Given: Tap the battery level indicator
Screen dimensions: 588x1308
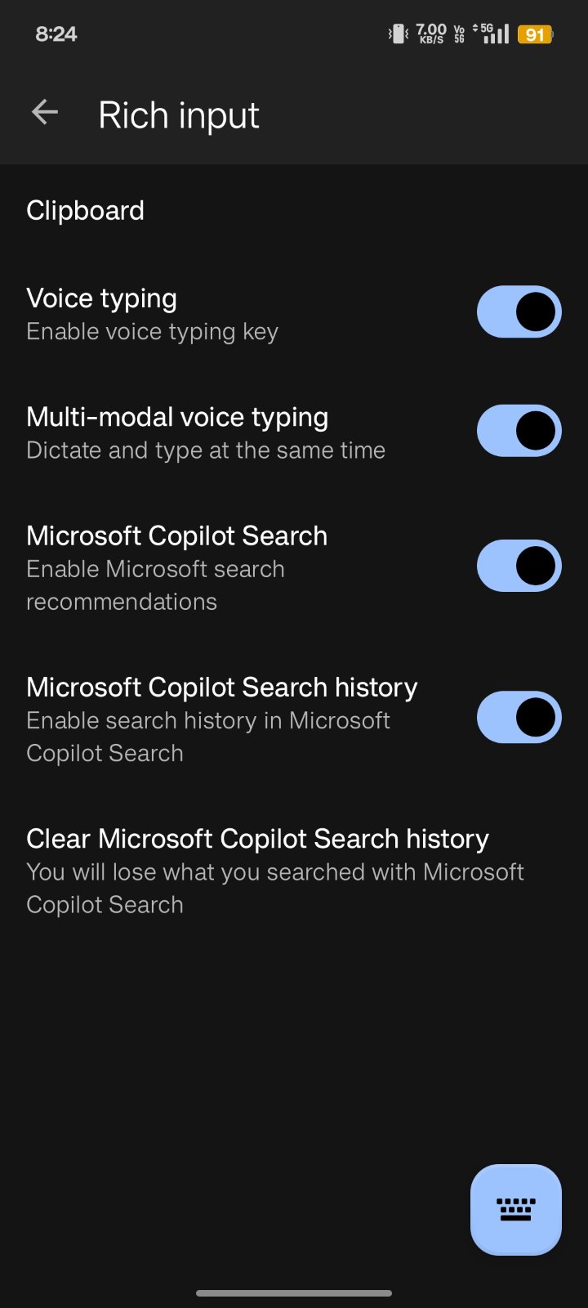Looking at the screenshot, I should (535, 34).
